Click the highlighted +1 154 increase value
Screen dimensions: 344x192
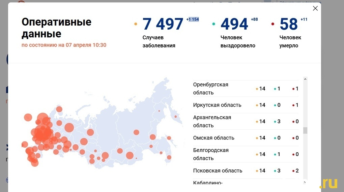tap(193, 20)
